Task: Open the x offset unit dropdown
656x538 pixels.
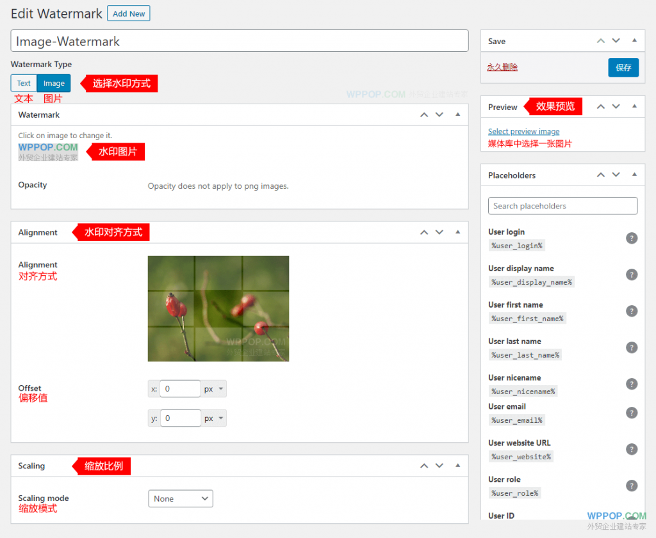Action: [x=214, y=389]
